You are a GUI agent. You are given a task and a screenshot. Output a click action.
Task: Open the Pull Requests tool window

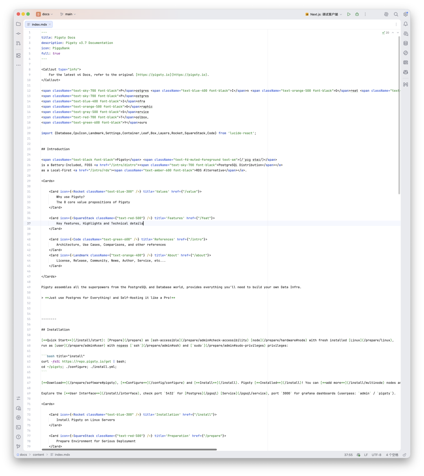tap(18, 43)
